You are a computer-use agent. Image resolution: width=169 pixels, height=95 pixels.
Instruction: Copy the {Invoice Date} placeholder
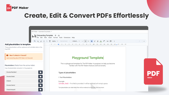40,77
